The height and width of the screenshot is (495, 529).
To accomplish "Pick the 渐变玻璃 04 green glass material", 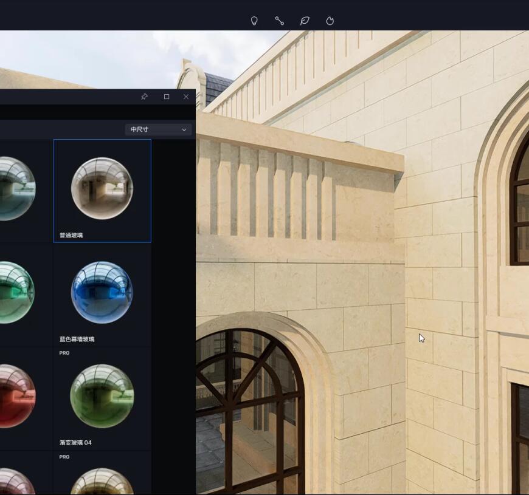I will 102,396.
